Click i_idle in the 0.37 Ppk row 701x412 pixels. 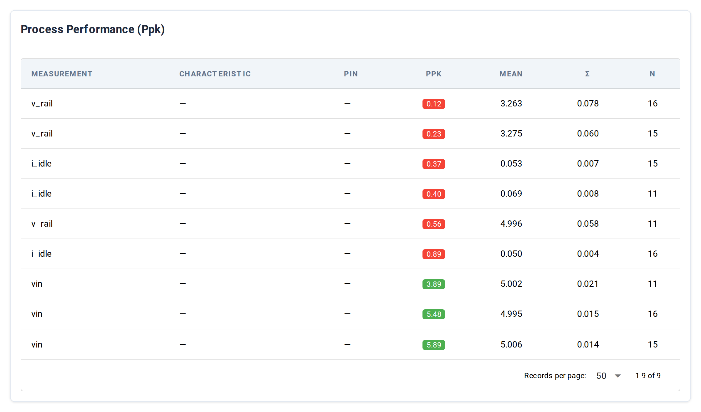[x=41, y=164]
